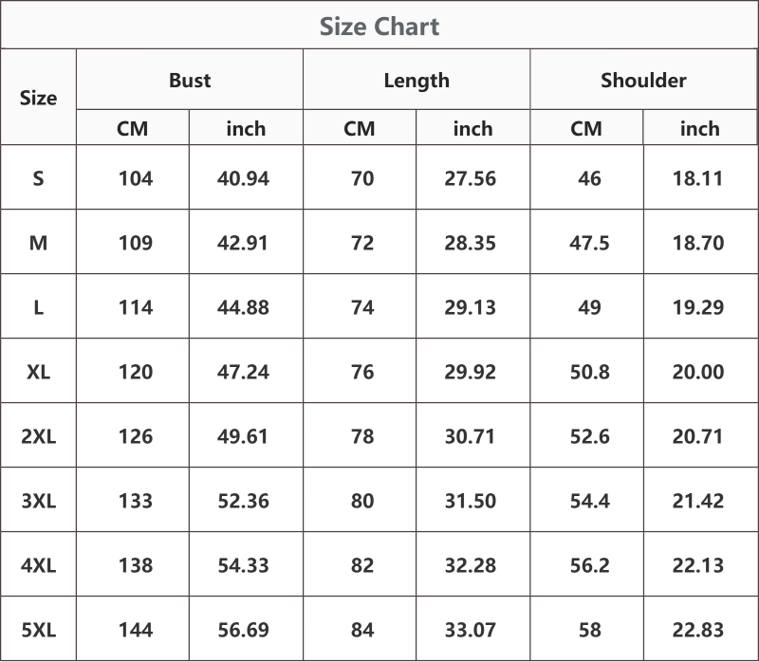
Task: Select the Shoulder column header
Action: 643,80
